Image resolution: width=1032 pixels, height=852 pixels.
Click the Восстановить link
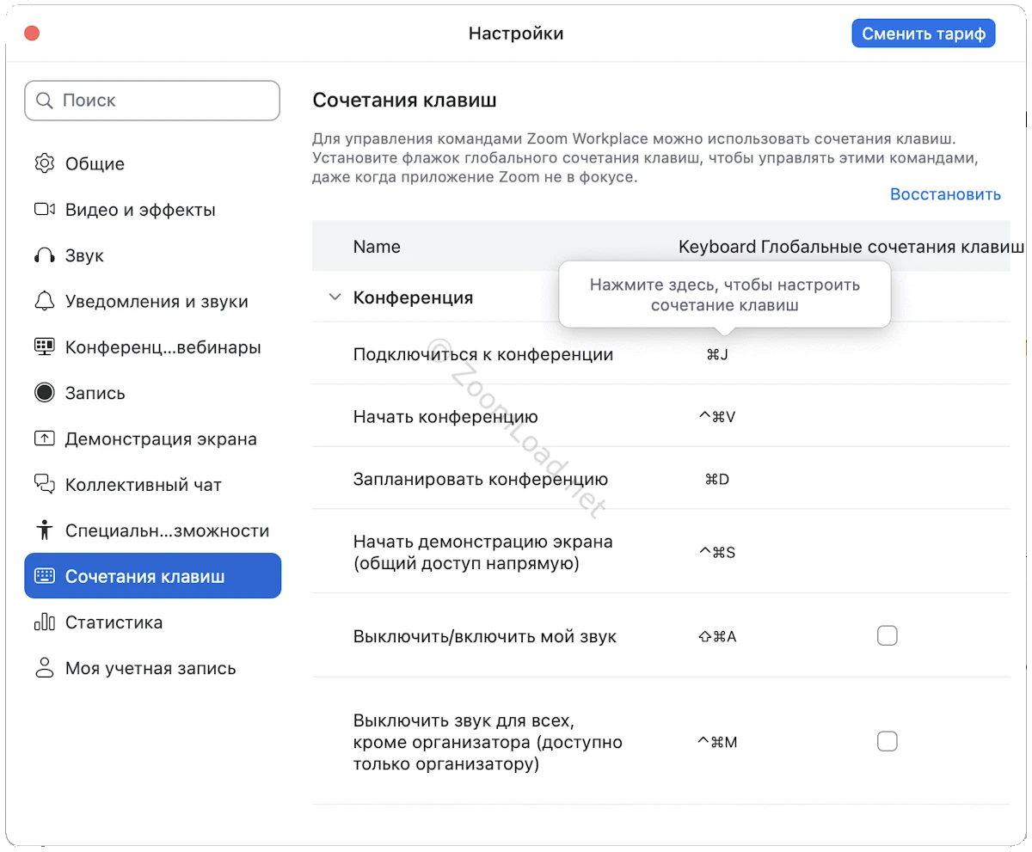945,194
